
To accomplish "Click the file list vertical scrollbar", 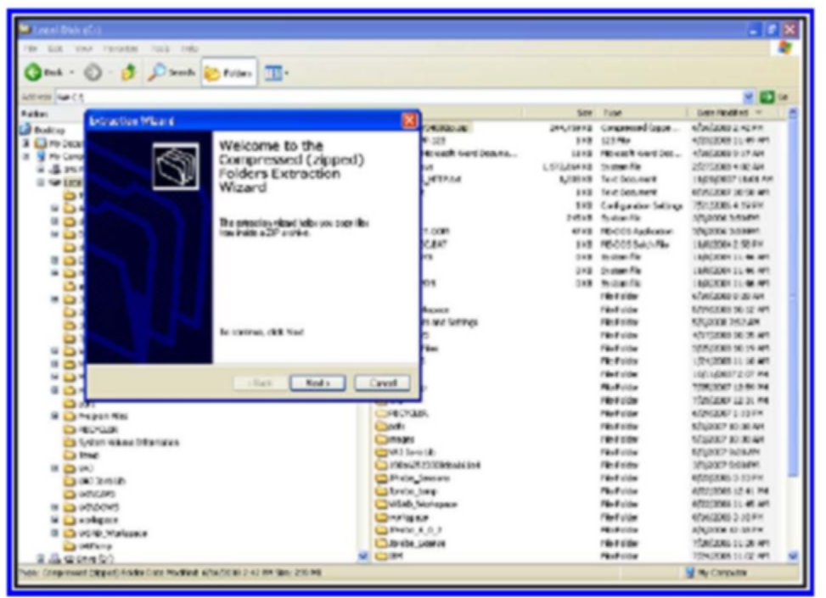I will (793, 339).
